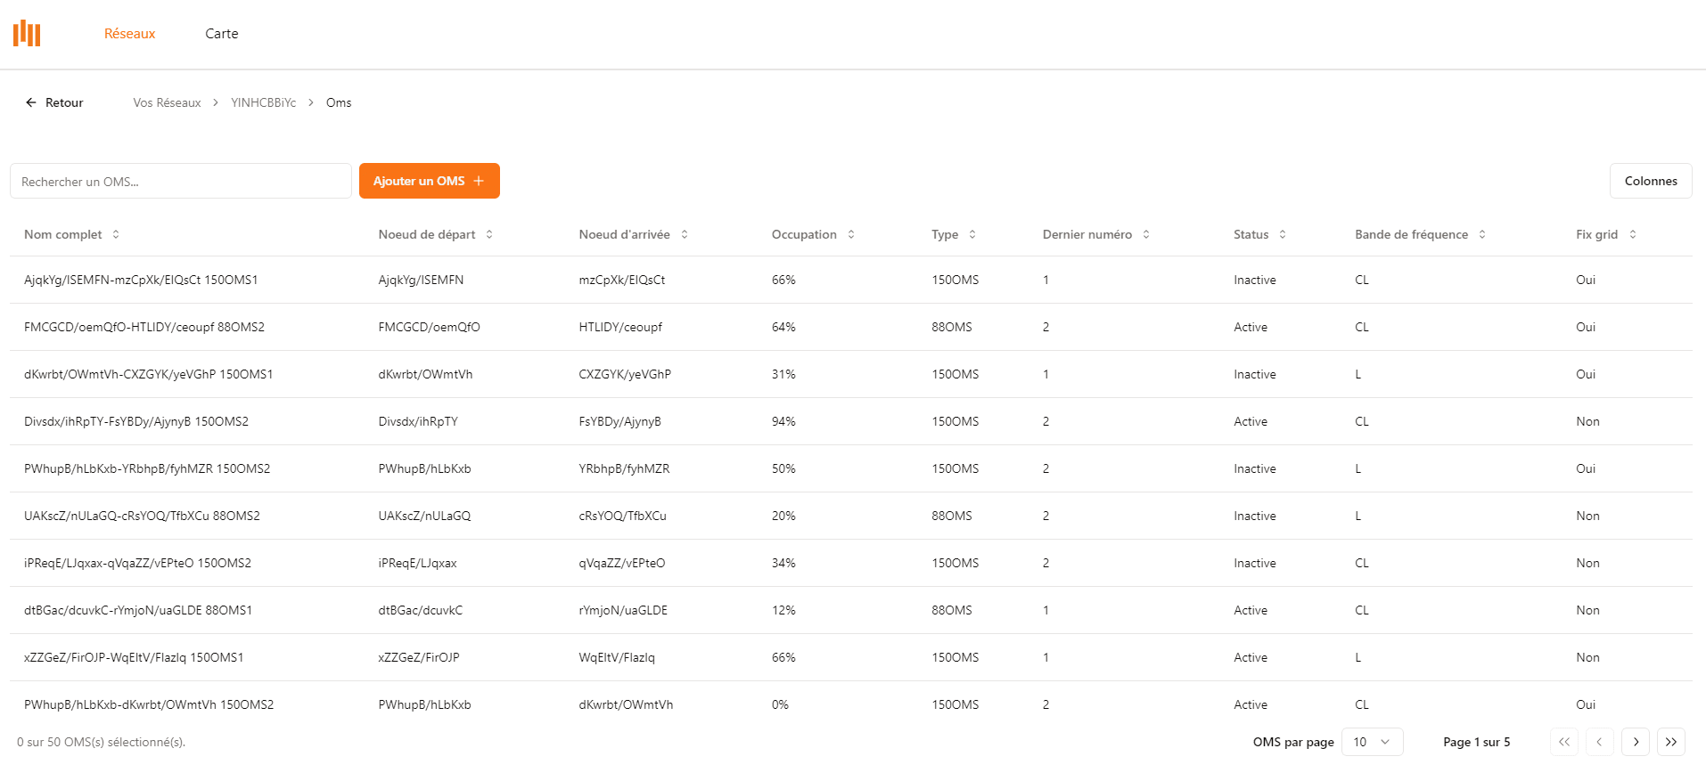This screenshot has width=1706, height=781.
Task: Open the OMS par page dropdown
Action: 1372,742
